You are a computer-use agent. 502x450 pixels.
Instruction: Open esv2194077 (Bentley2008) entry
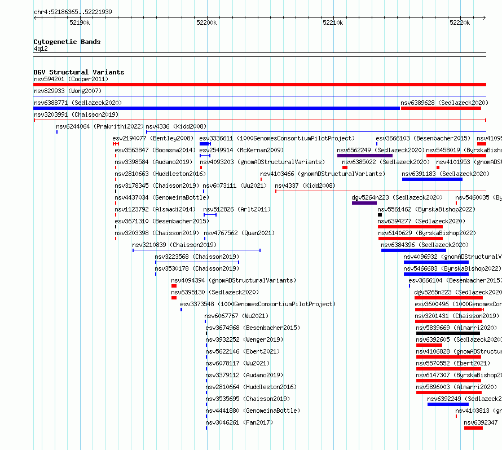pyautogui.click(x=153, y=138)
